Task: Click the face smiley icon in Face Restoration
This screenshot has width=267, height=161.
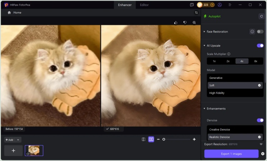Action: 252,31
